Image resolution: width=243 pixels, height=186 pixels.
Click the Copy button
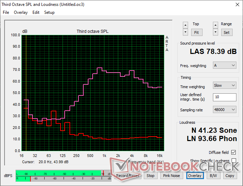pyautogui.click(x=230, y=176)
